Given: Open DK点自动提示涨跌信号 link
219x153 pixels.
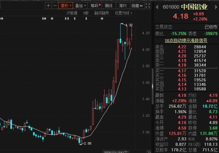Looking at the screenshot, I should click(186, 40).
